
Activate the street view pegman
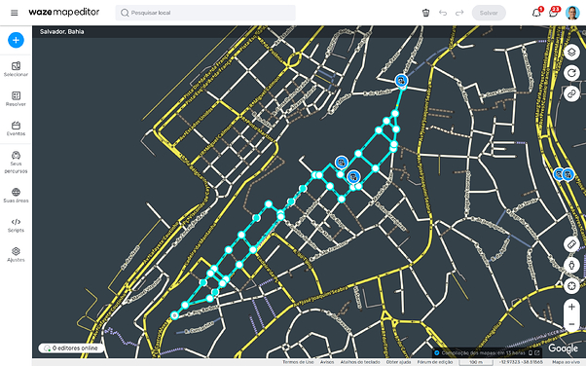571,265
